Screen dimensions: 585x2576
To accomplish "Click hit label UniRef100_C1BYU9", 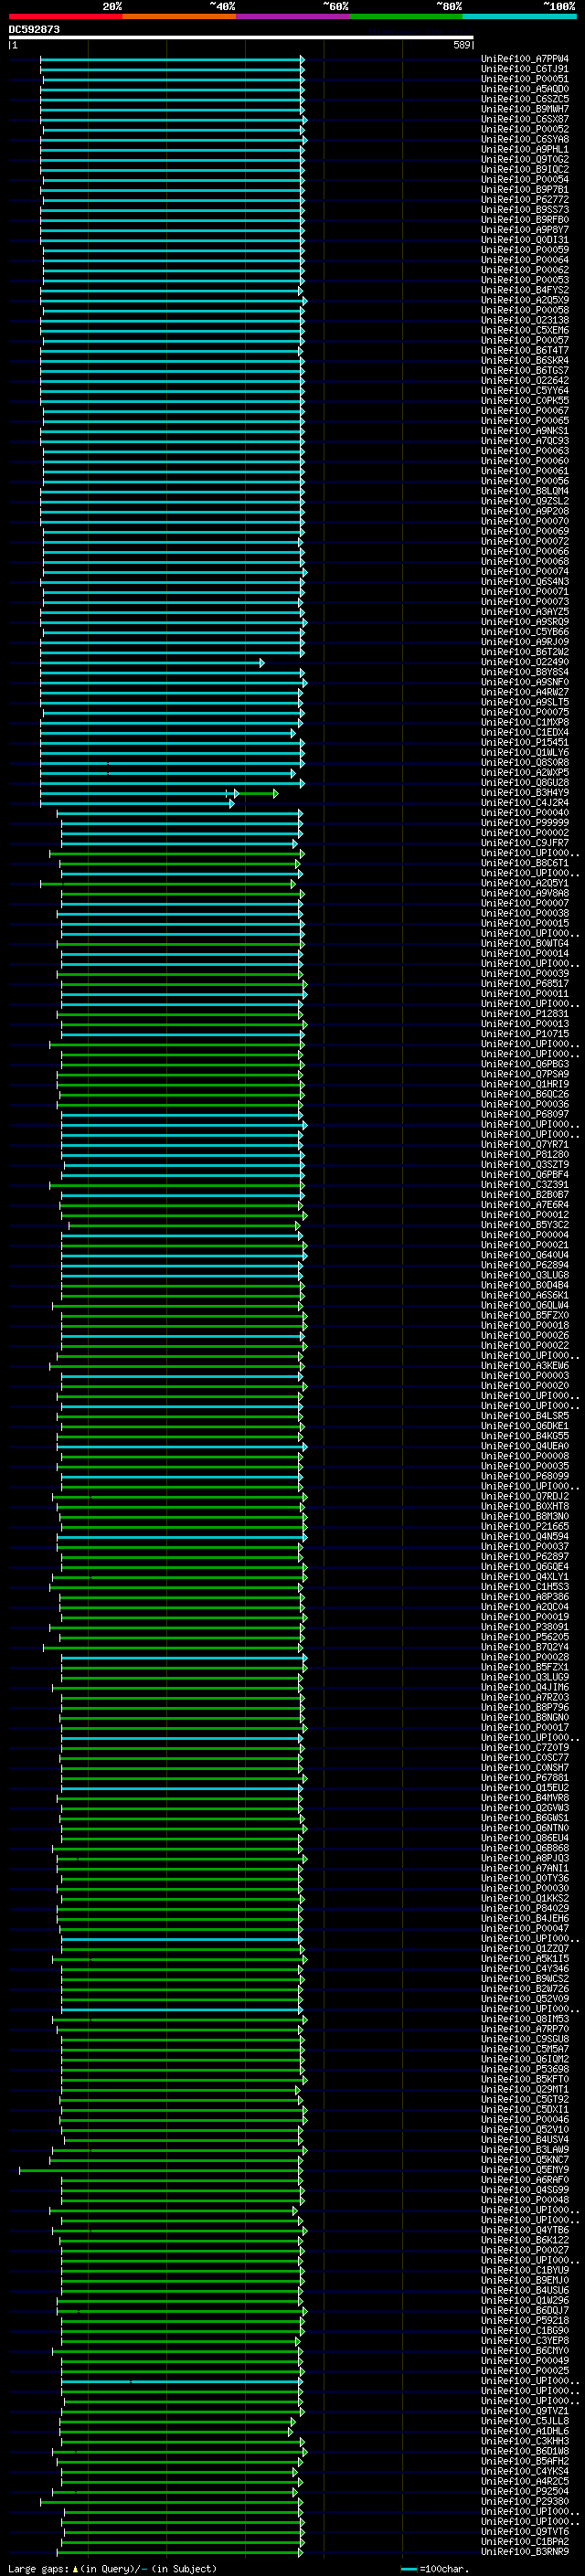I will click(525, 2270).
